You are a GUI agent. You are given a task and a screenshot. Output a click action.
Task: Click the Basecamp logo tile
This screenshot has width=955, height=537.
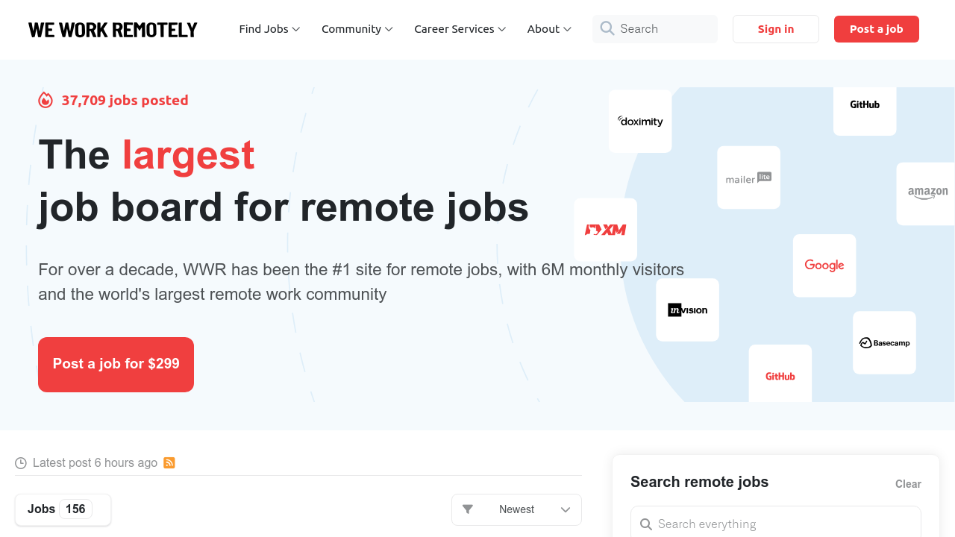click(884, 342)
